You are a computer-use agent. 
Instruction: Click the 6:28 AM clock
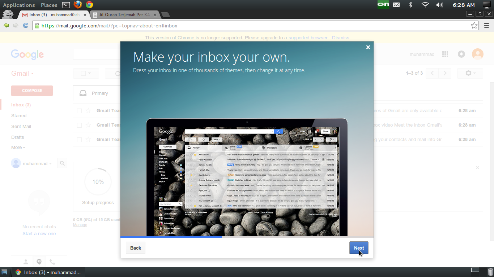point(464,5)
